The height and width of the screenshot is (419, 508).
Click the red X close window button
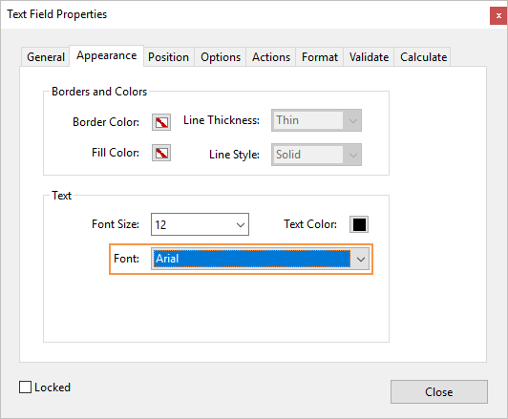498,15
